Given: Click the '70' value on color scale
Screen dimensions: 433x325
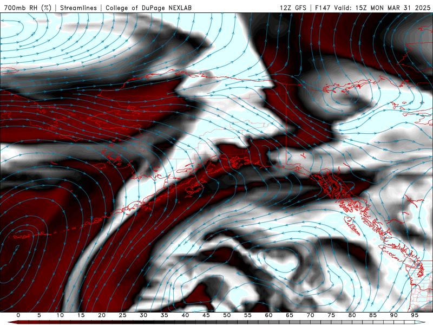Looking at the screenshot, I should click(310, 315).
